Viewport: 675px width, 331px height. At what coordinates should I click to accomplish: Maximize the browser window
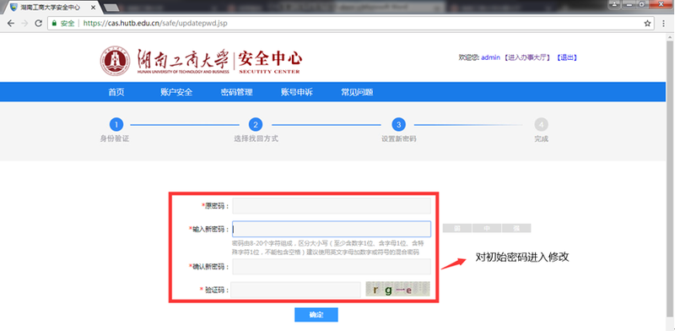642,4
